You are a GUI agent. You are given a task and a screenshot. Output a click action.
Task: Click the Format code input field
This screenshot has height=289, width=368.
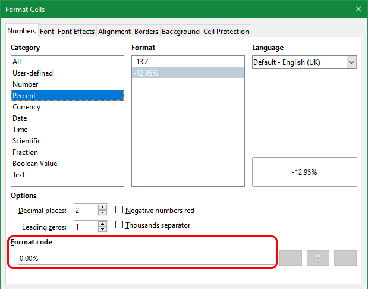point(146,258)
